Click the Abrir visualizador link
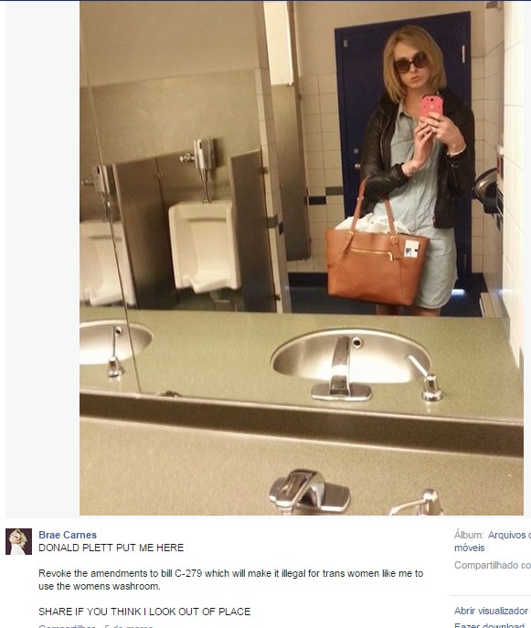The height and width of the screenshot is (628, 531). coord(491,611)
